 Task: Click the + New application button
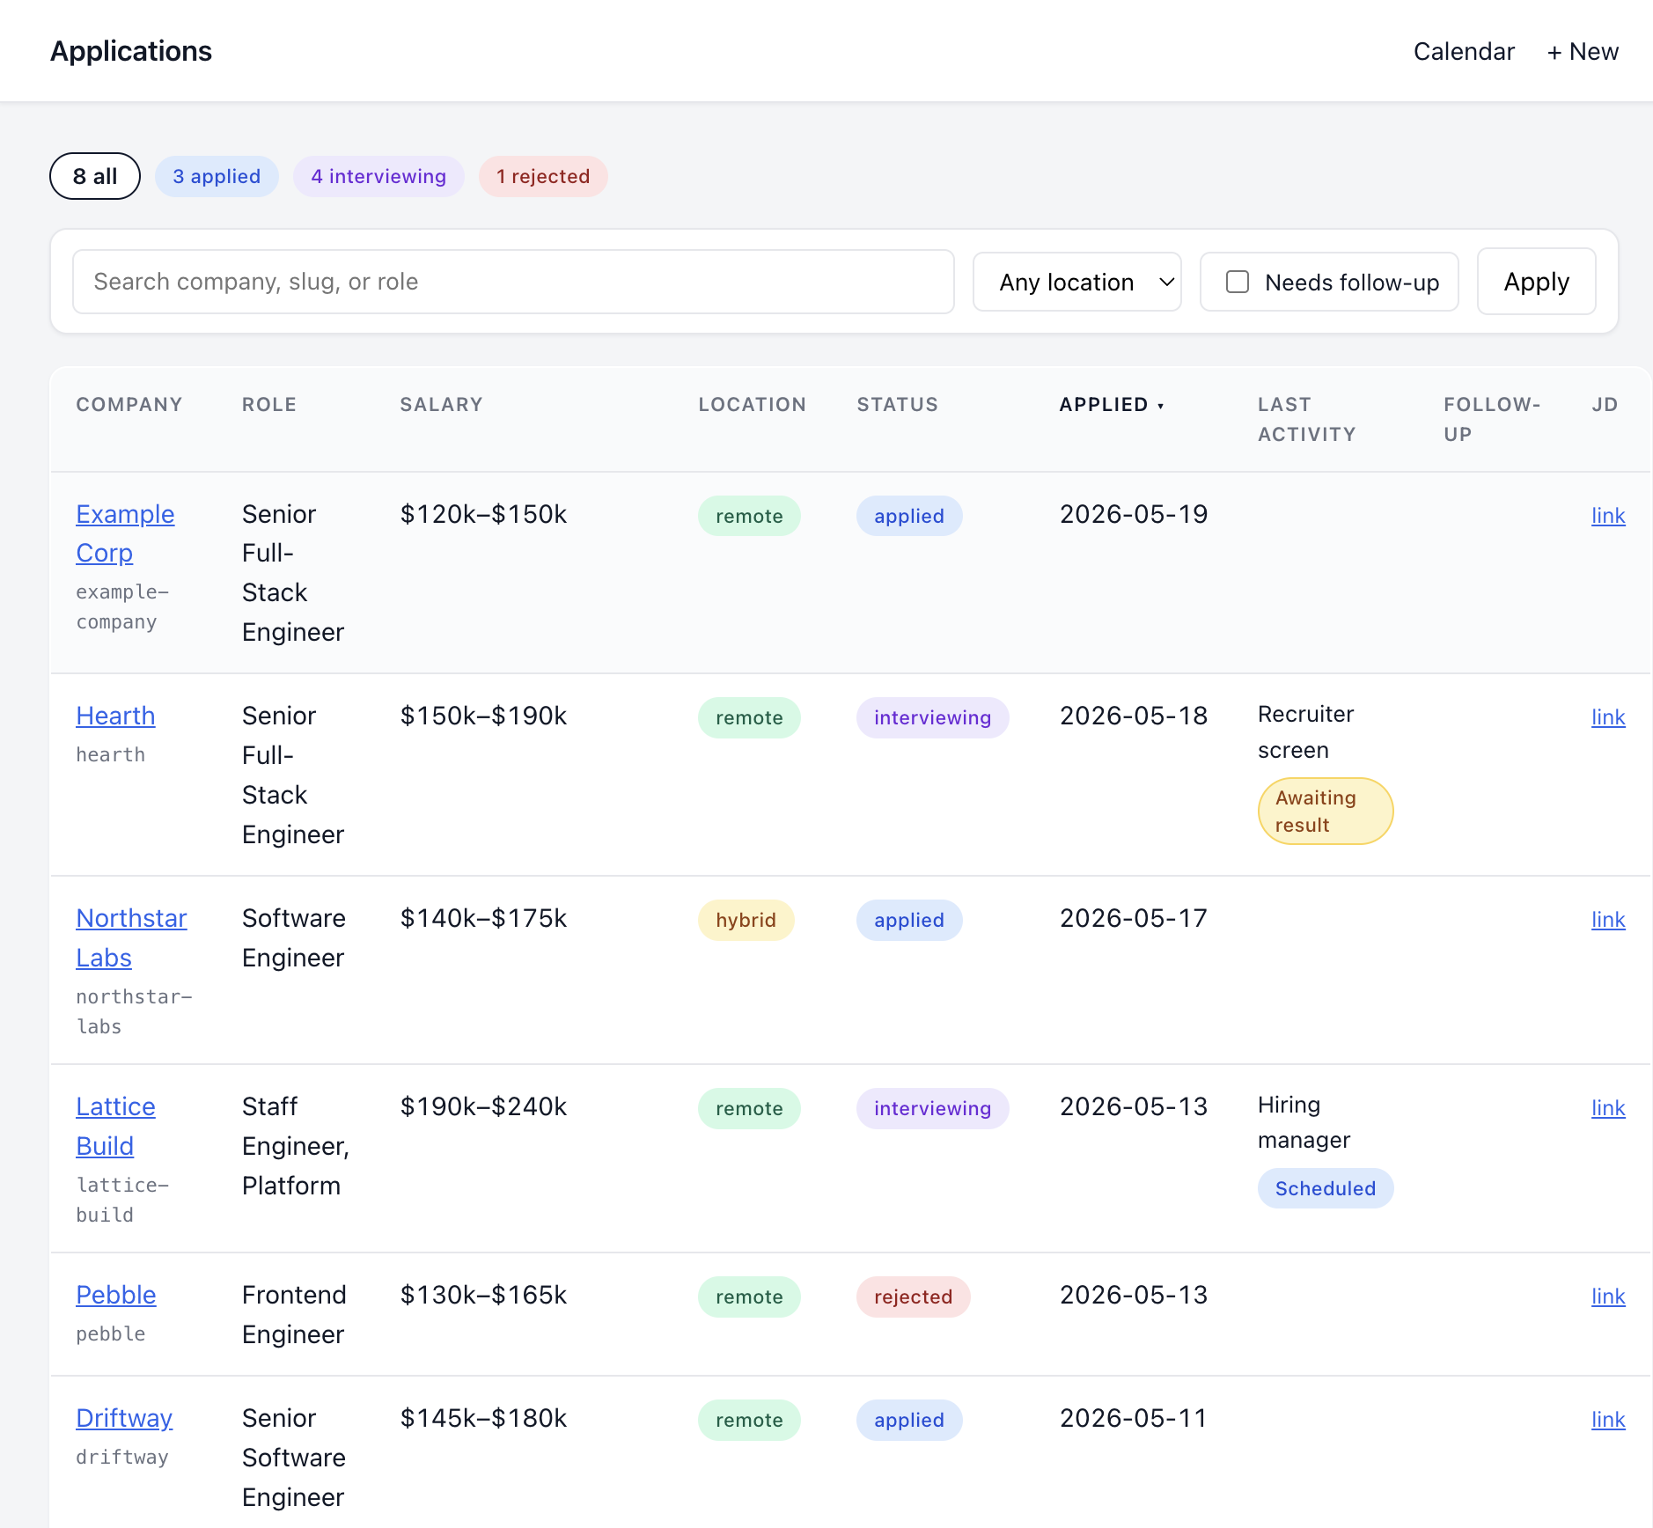1583,51
